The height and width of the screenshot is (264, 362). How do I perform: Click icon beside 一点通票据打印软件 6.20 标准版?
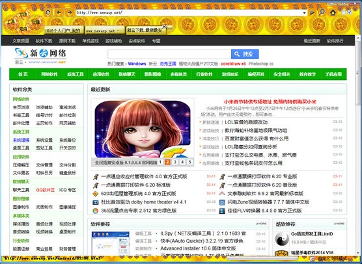point(96,185)
